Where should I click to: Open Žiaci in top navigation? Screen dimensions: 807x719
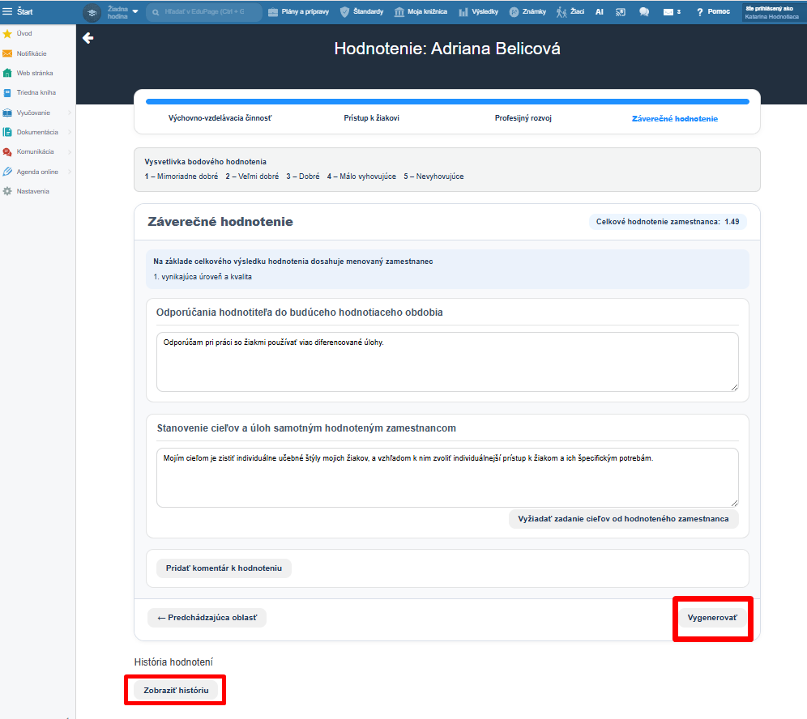click(570, 12)
